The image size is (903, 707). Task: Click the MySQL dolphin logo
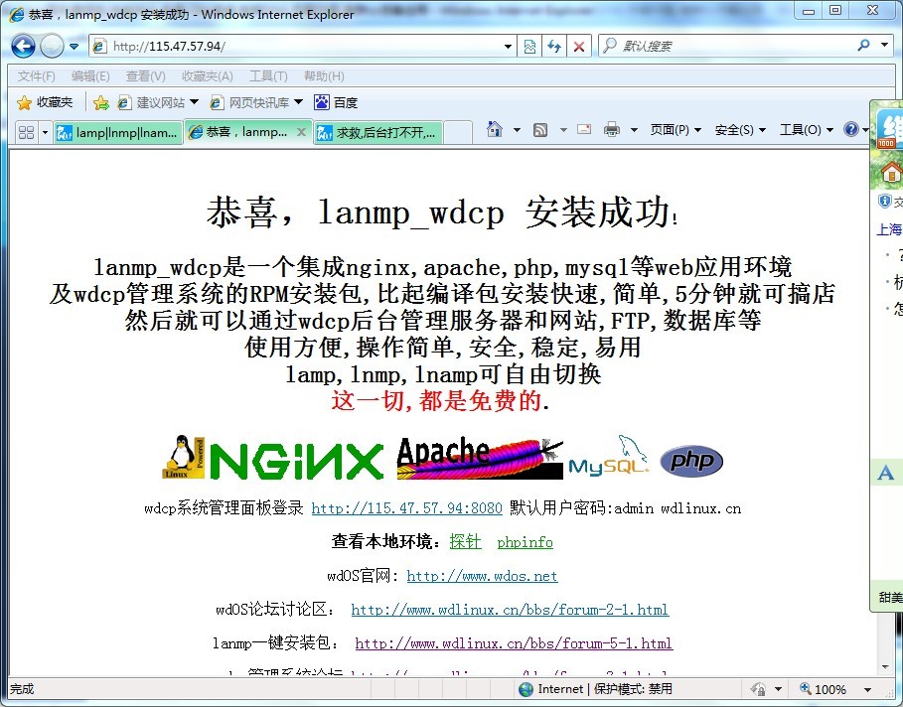pyautogui.click(x=609, y=456)
